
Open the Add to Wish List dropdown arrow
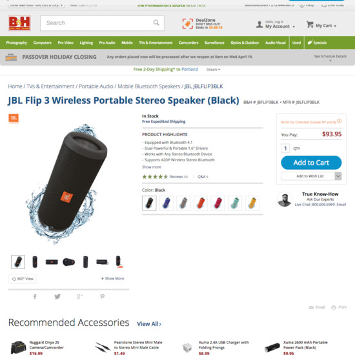338,176
